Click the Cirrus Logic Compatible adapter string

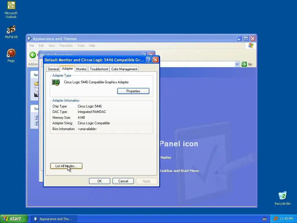94,123
